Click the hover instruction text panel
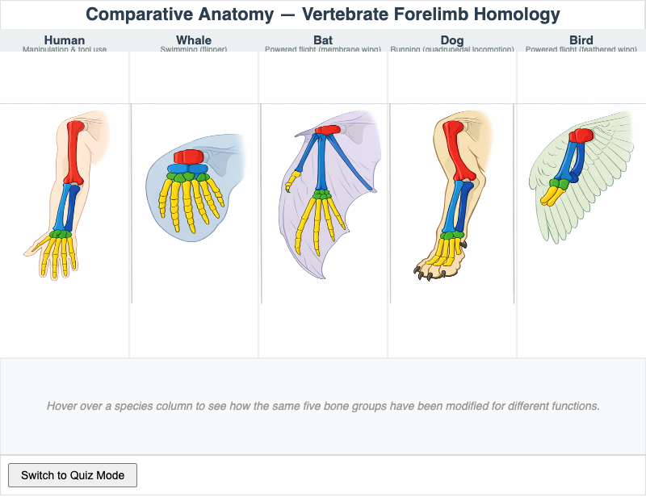The height and width of the screenshot is (497, 646). (x=323, y=406)
